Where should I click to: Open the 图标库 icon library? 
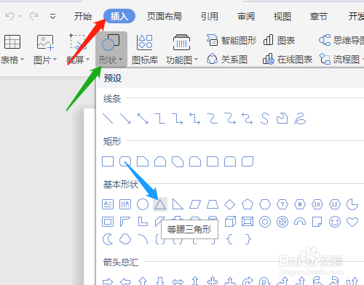pos(145,49)
